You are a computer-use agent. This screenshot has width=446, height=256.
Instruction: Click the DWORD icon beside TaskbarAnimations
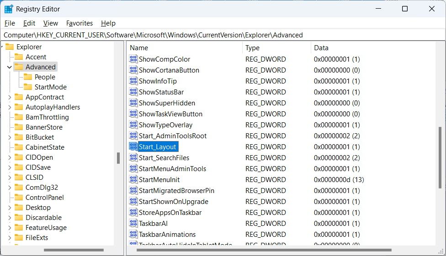tap(133, 234)
